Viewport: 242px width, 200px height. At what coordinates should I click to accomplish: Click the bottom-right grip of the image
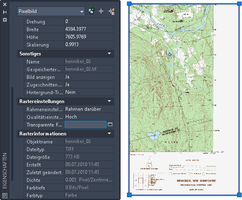[x=240, y=195]
